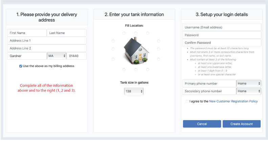Focus the Confirm Password field
Screen dimensions: 268x141
click(222, 43)
